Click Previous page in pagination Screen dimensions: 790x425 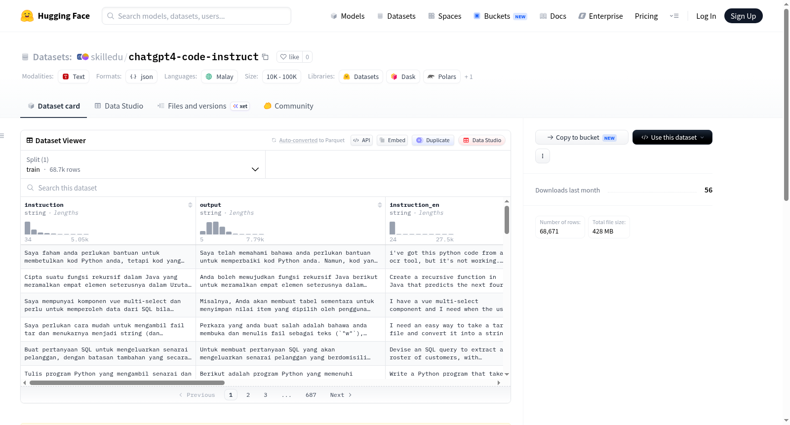197,395
